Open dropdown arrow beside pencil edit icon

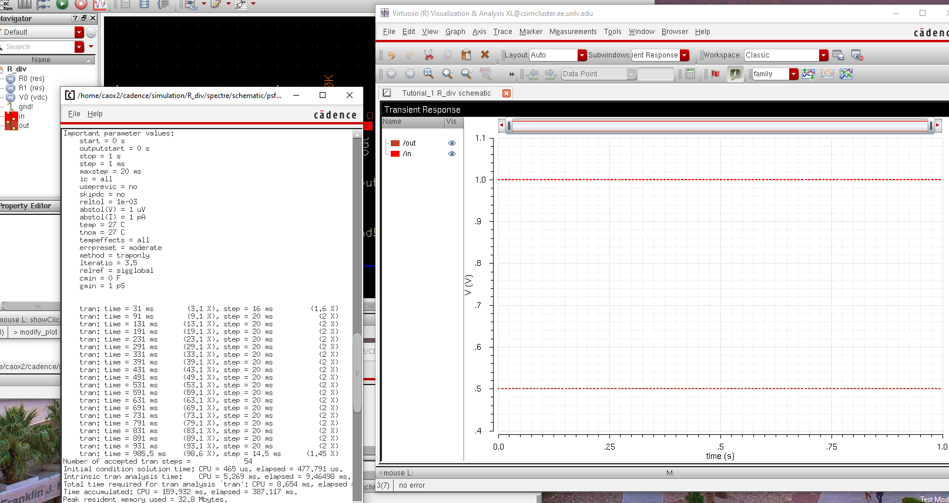[x=229, y=4]
